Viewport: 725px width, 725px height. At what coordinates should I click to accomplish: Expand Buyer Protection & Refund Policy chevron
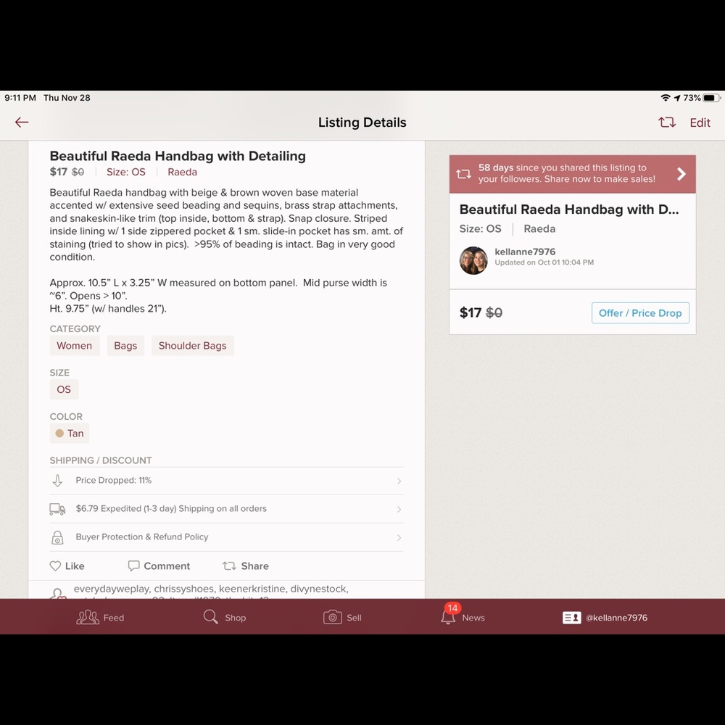coord(399,538)
